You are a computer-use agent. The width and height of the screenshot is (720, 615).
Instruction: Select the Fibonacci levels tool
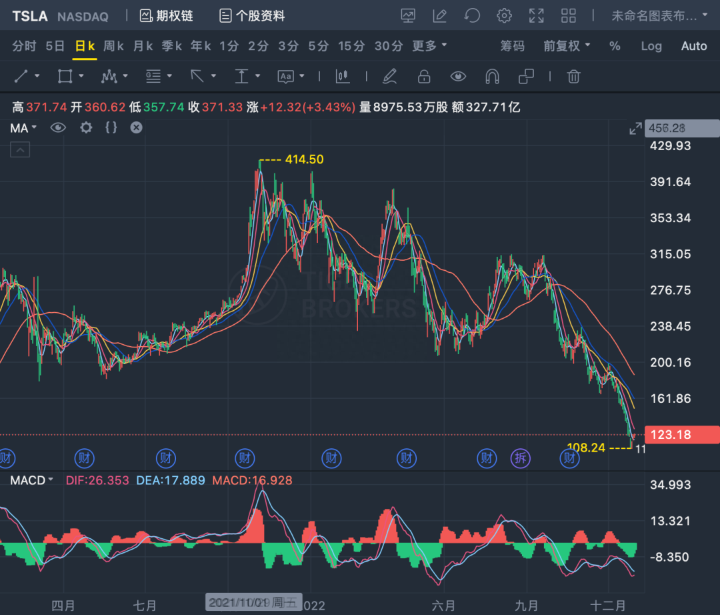coord(153,76)
